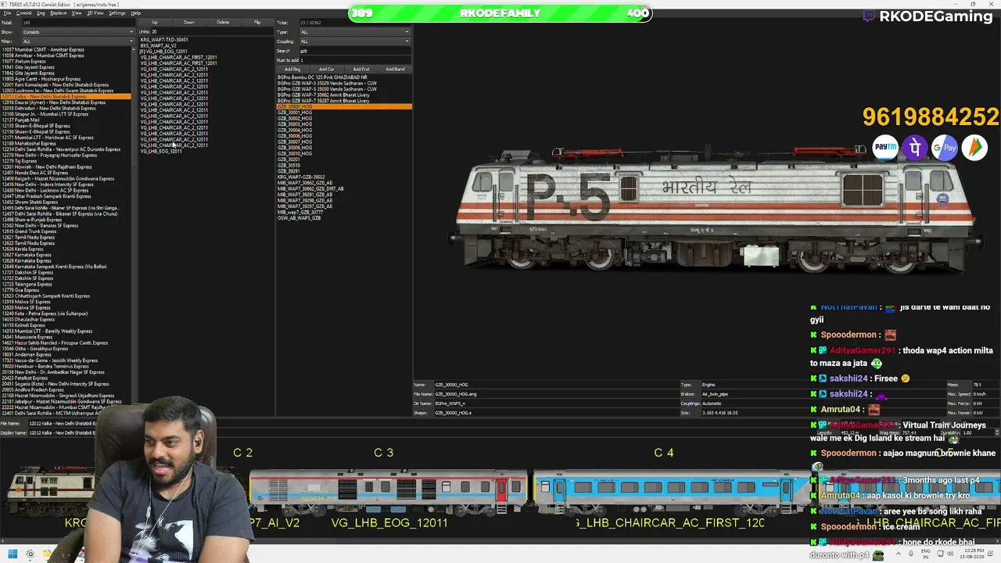This screenshot has width=1001, height=563.
Task: Select KRG_WAP7-GZB-39022 engine
Action: [x=344, y=177]
